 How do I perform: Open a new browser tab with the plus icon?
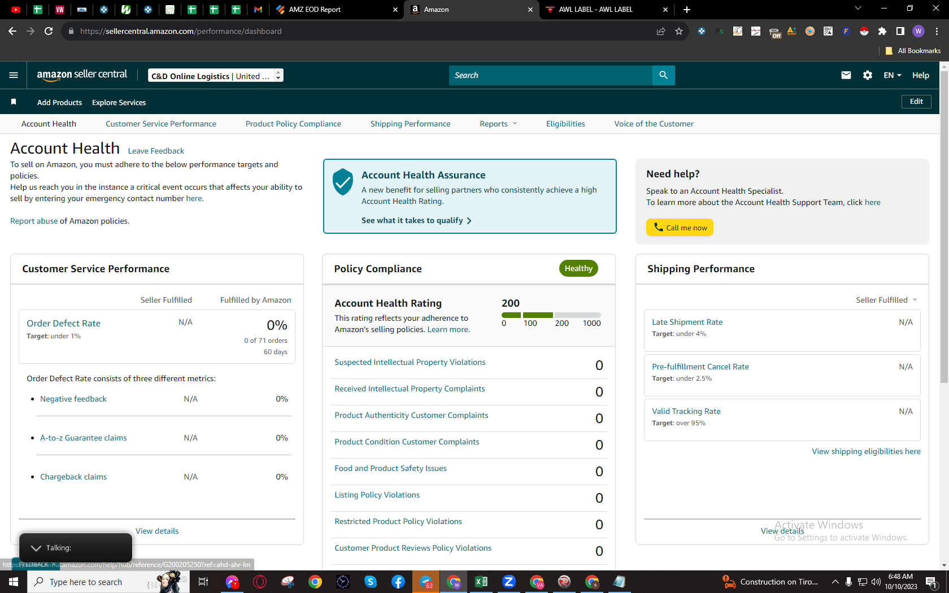687,10
